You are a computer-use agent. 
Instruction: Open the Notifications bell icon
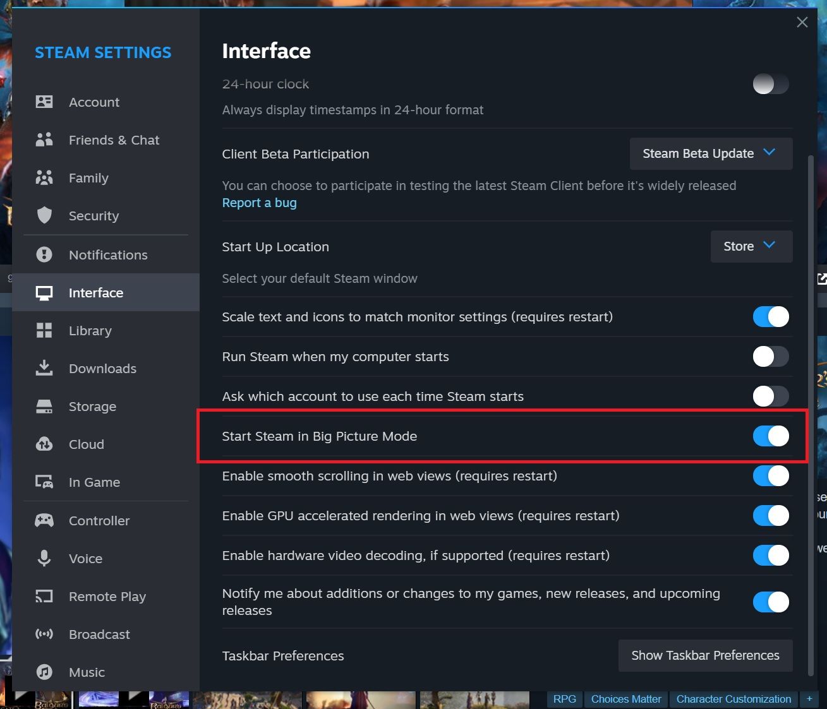click(x=44, y=254)
